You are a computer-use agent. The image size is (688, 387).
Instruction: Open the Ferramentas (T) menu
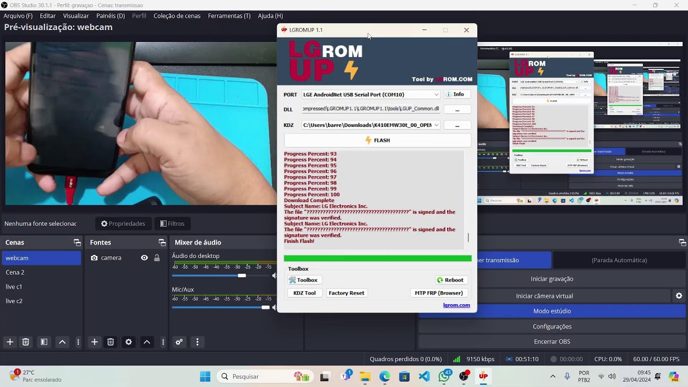point(230,16)
